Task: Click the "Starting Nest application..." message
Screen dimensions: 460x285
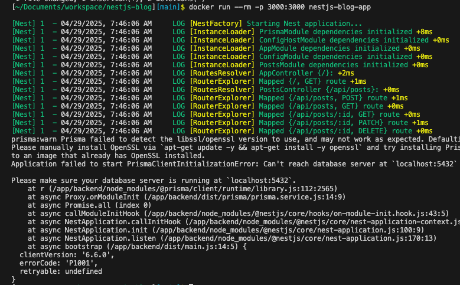Action: (x=304, y=24)
